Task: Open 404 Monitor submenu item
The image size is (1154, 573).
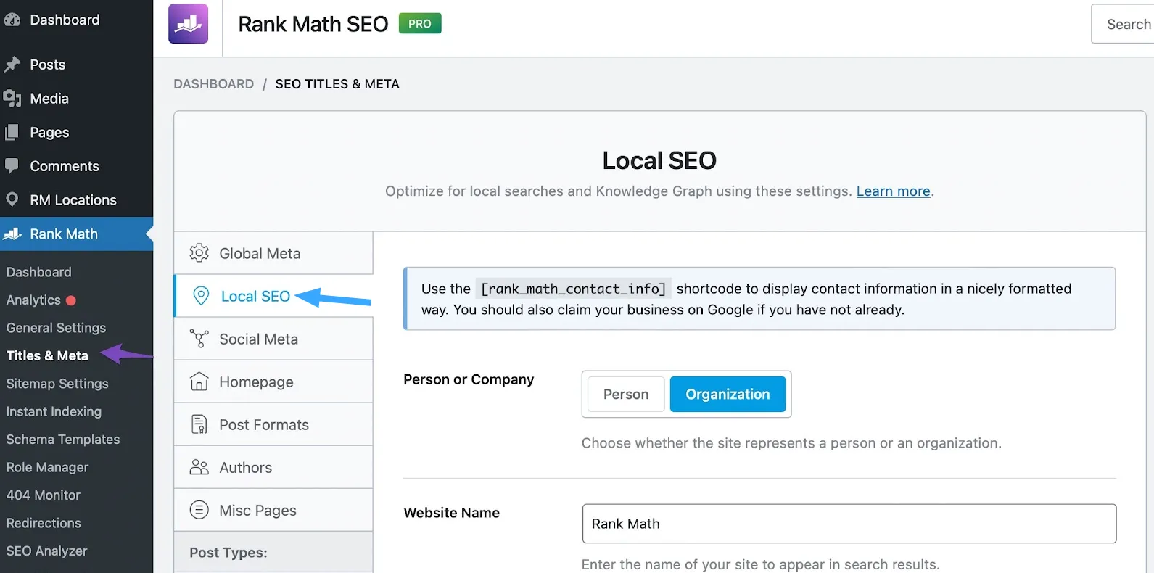Action: [44, 495]
